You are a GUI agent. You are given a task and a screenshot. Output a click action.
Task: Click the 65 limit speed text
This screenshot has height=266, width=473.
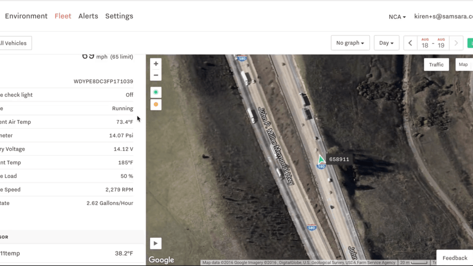121,57
